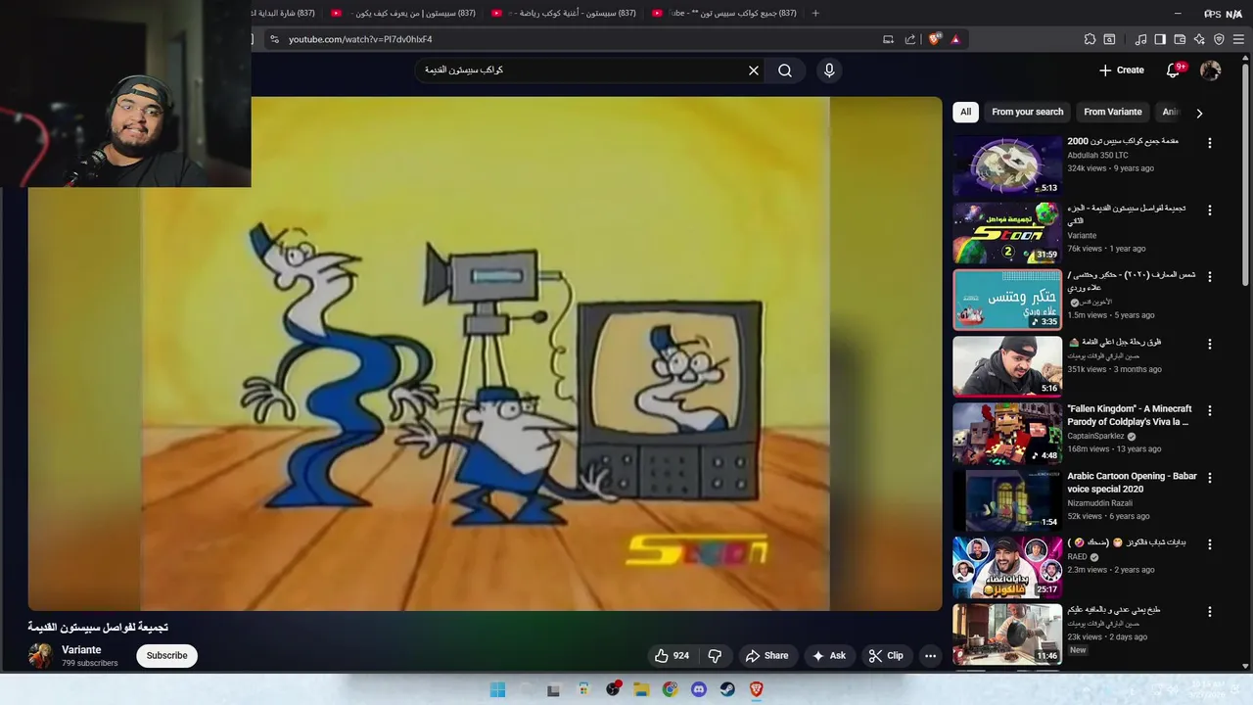Open the 5:13 Spacetoon planets intro thumbnail
Viewport: 1253px width, 705px height.
coord(1007,165)
